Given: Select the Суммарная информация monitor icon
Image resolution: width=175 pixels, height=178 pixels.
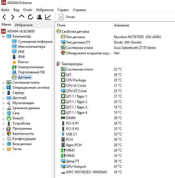Looking at the screenshot, I should point(14,42).
